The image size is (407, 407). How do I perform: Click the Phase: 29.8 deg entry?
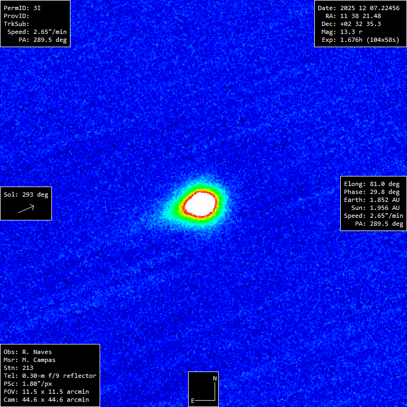pos(371,192)
